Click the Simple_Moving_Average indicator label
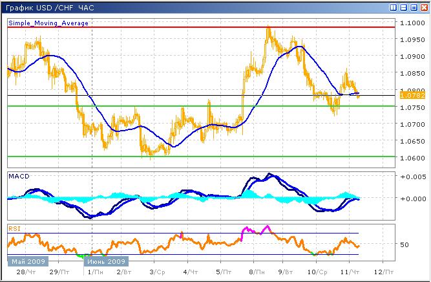 pyautogui.click(x=48, y=23)
